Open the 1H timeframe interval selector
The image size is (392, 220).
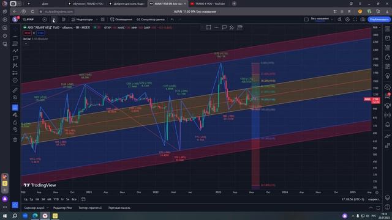click(54, 20)
